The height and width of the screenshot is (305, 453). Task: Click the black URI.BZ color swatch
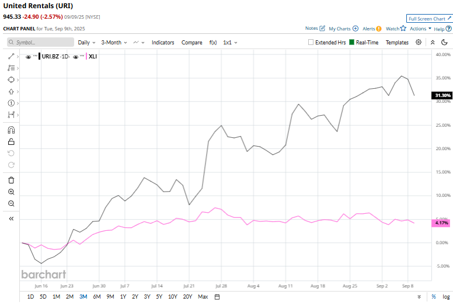click(39, 56)
